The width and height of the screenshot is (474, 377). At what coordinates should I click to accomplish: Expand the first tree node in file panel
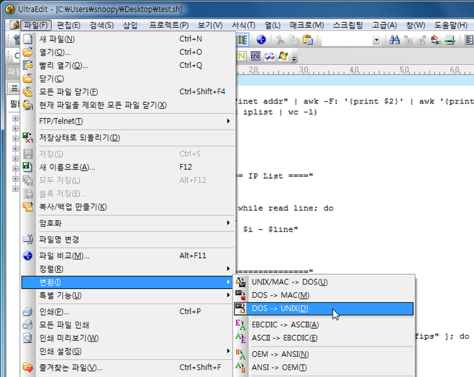pos(16,118)
